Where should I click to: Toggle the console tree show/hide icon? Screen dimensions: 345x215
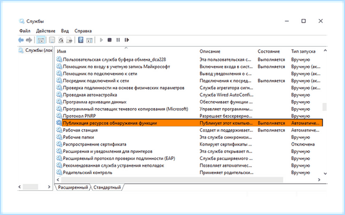point(41,40)
